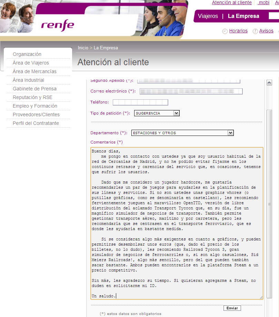The height and width of the screenshot is (317, 279).
Task: Open Organización in the sidebar
Action: [27, 54]
